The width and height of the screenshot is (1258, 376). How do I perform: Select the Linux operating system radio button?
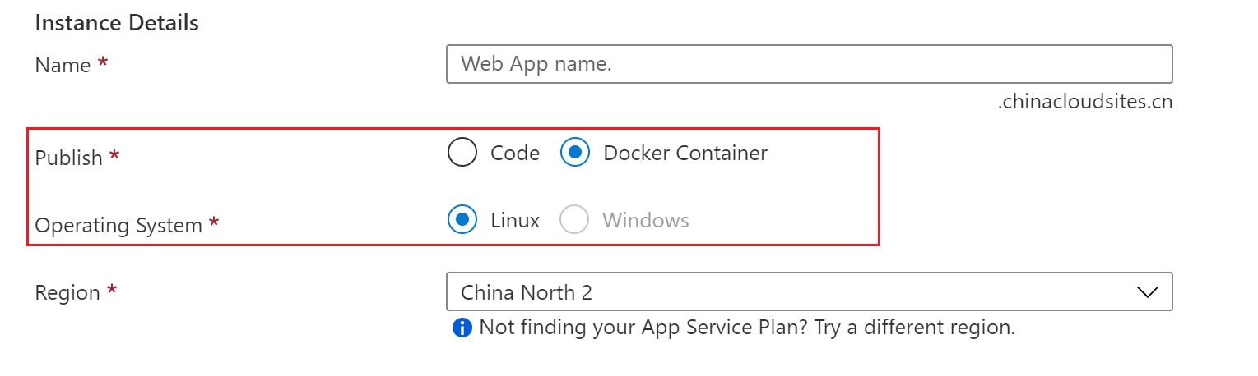pyautogui.click(x=462, y=220)
